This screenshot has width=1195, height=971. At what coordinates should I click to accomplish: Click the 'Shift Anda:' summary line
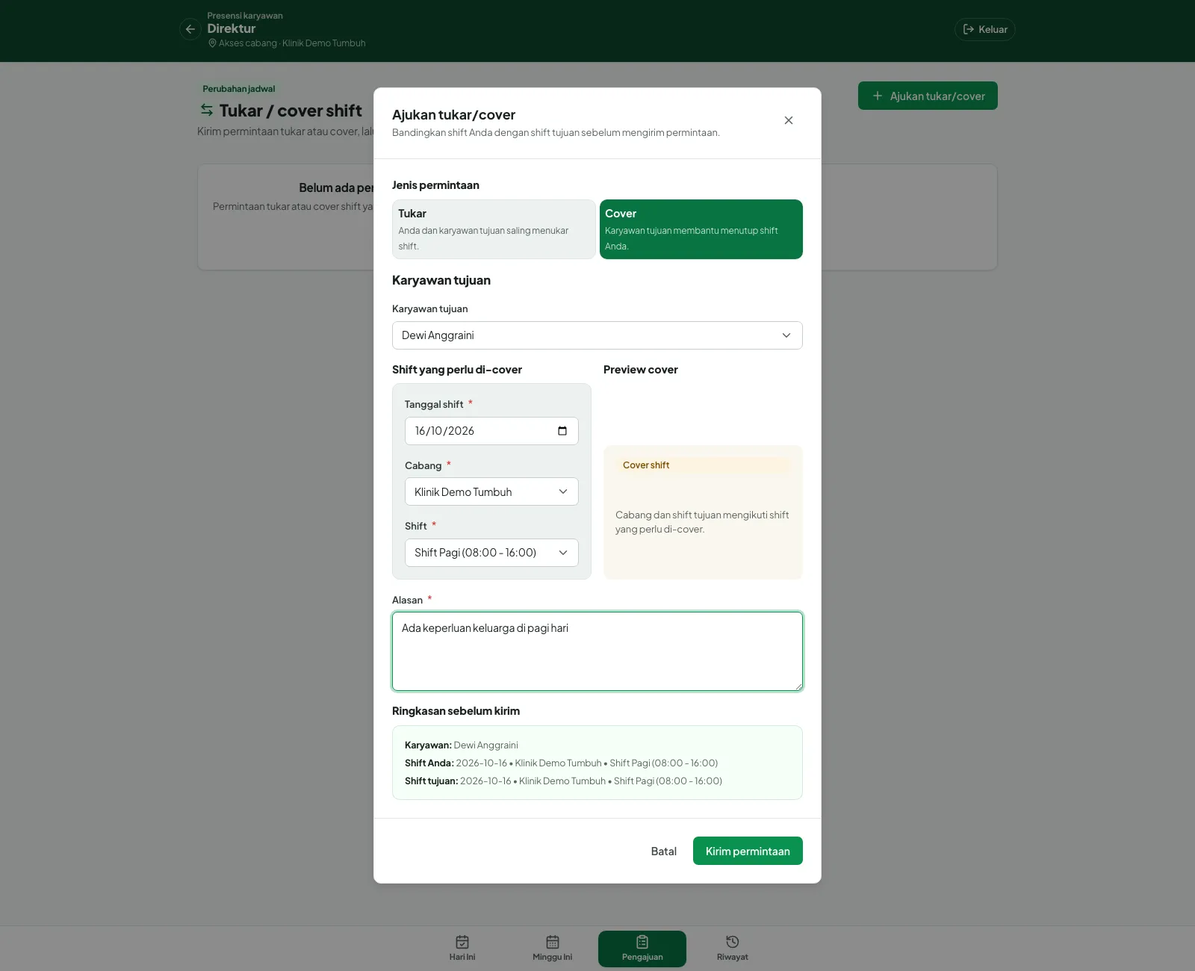pyautogui.click(x=561, y=763)
